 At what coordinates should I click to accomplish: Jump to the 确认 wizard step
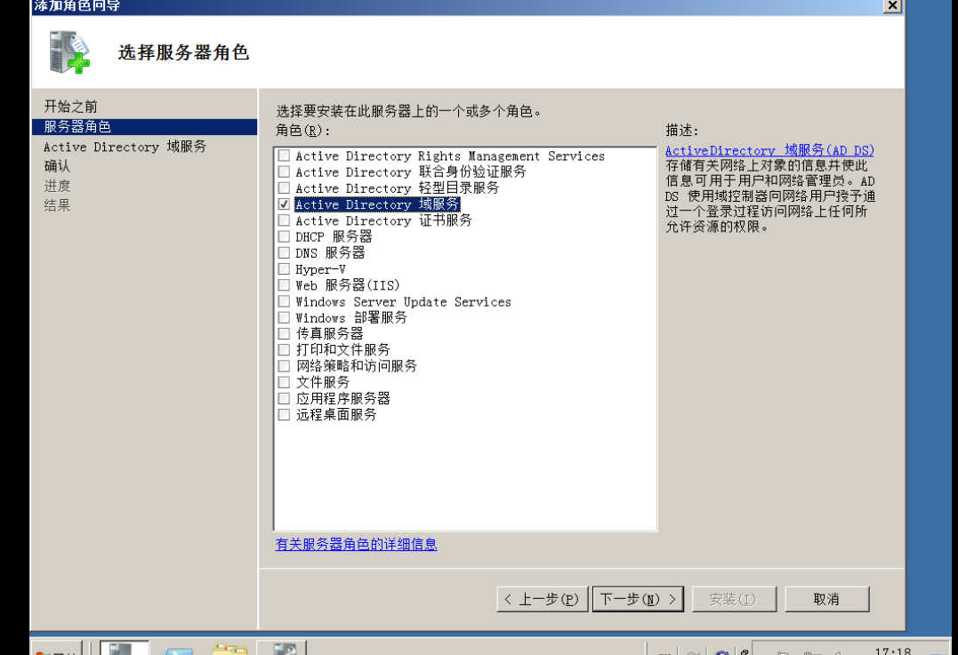pos(58,166)
